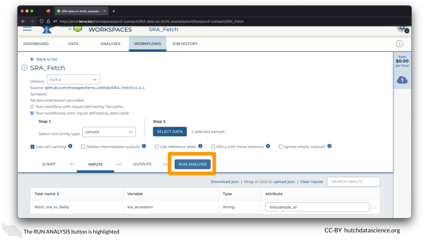The width and height of the screenshot is (429, 241).
Task: Click the Back to list link
Action: coord(47,59)
